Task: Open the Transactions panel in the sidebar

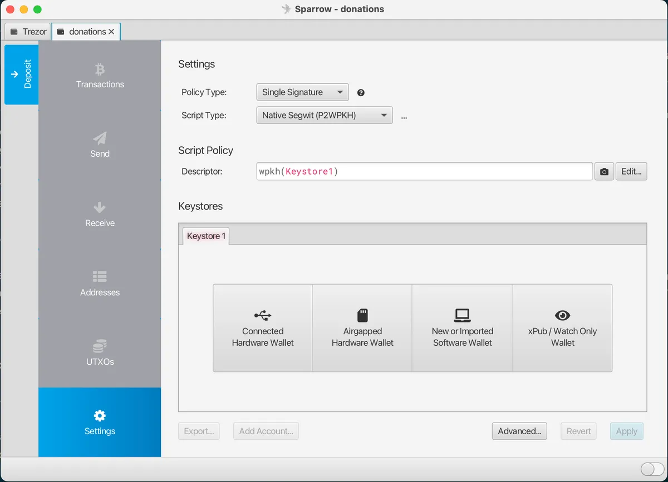Action: click(100, 76)
